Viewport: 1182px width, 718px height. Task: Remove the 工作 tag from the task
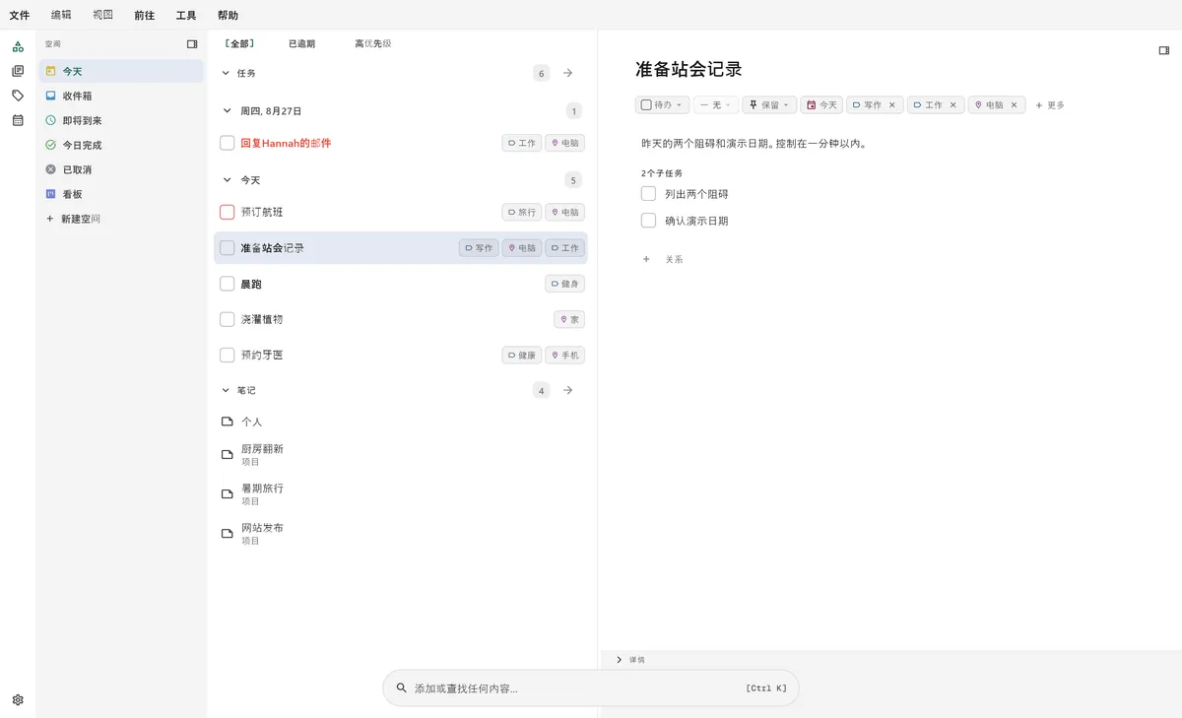tap(953, 104)
